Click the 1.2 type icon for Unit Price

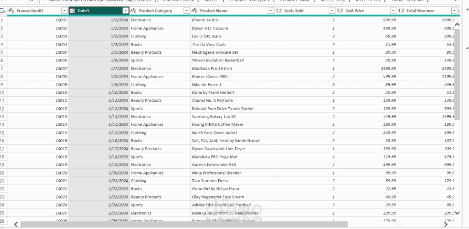coord(340,11)
